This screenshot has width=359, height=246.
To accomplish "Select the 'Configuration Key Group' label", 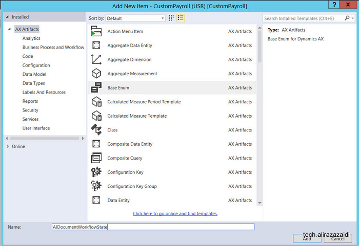I will pos(132,186).
